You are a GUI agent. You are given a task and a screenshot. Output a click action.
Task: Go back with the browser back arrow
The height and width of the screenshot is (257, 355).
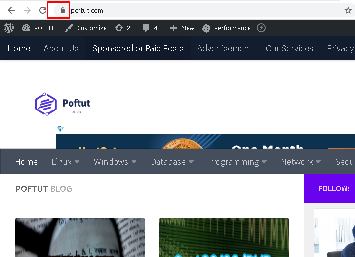[x=11, y=10]
